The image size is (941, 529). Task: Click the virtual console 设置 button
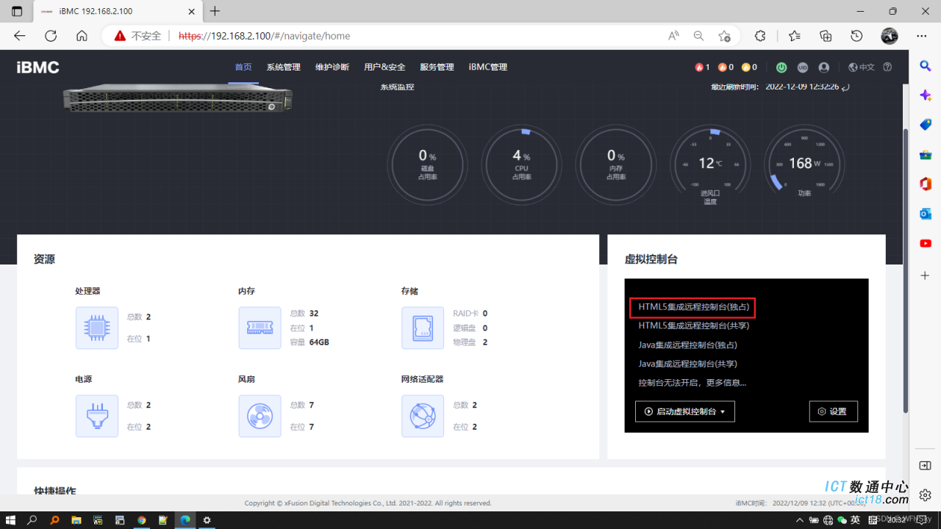click(834, 411)
